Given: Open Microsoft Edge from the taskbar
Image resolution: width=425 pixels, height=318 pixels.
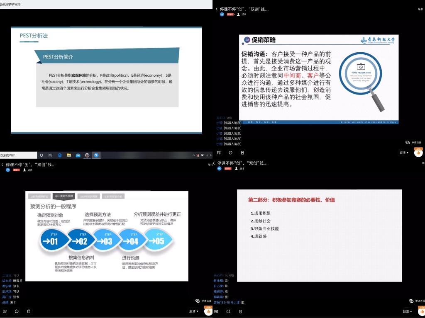Looking at the screenshot, I should pyautogui.click(x=60, y=155).
